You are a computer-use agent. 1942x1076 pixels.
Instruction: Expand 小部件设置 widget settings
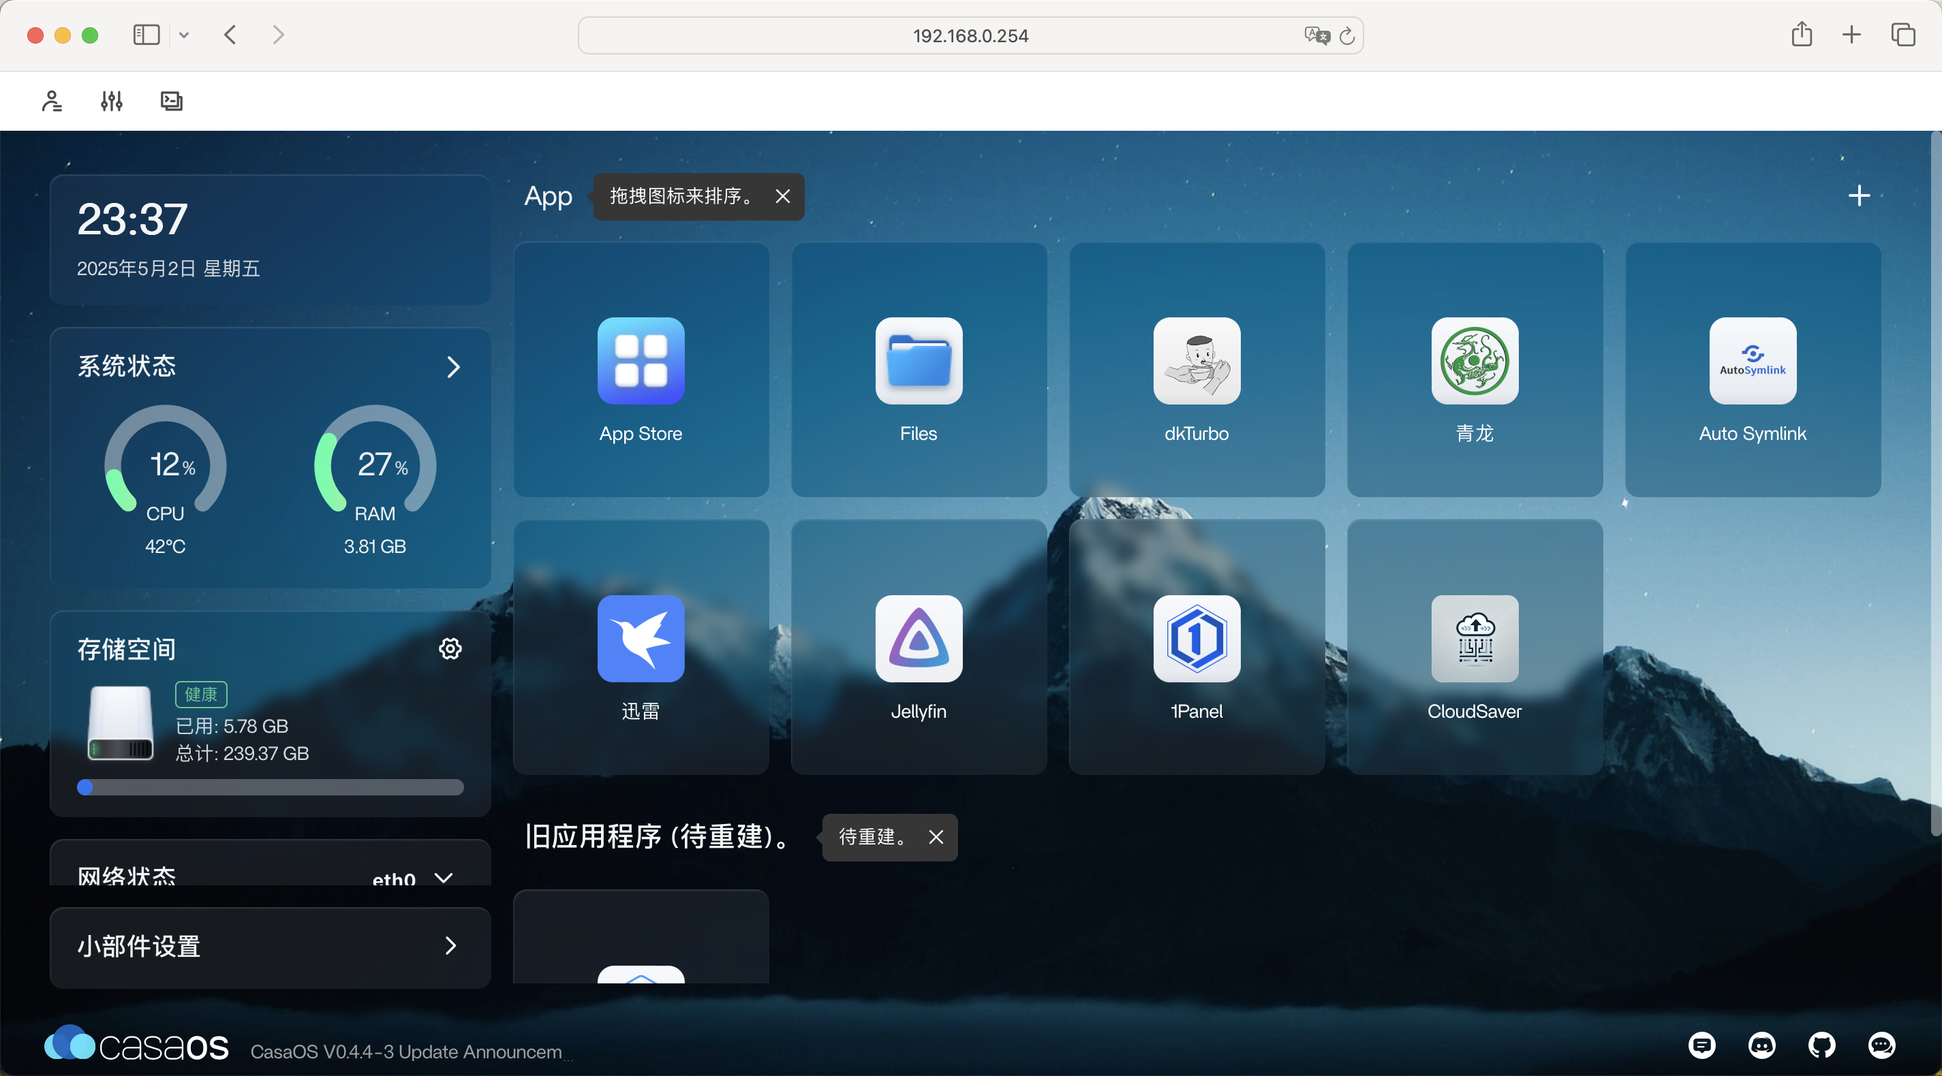point(450,946)
